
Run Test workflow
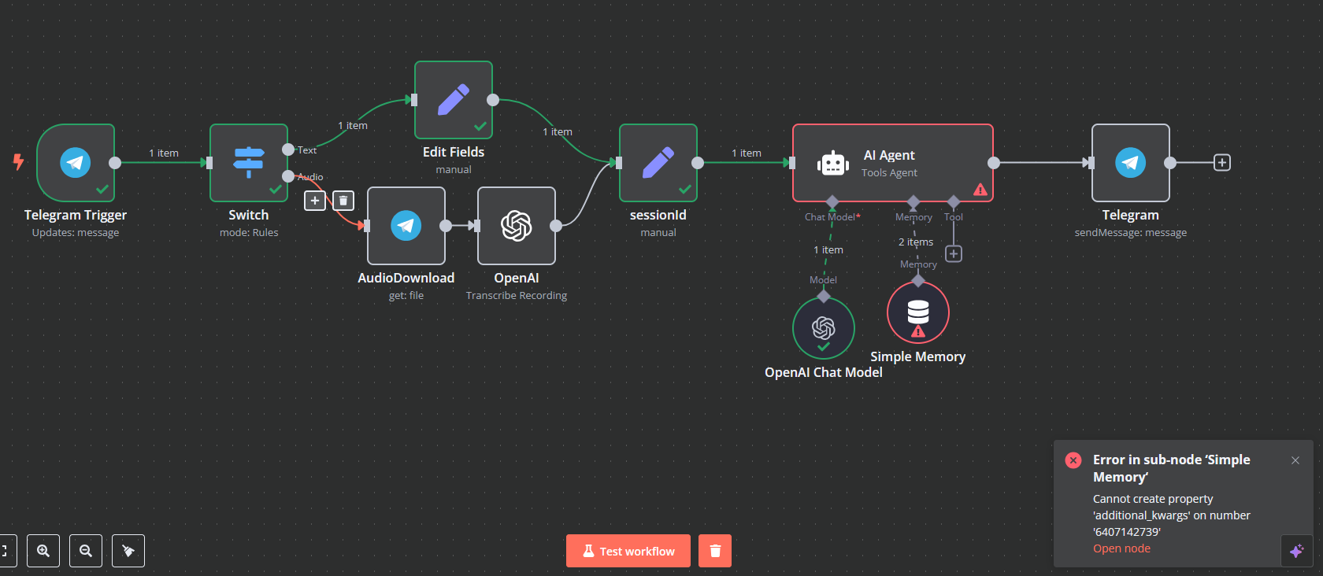628,551
